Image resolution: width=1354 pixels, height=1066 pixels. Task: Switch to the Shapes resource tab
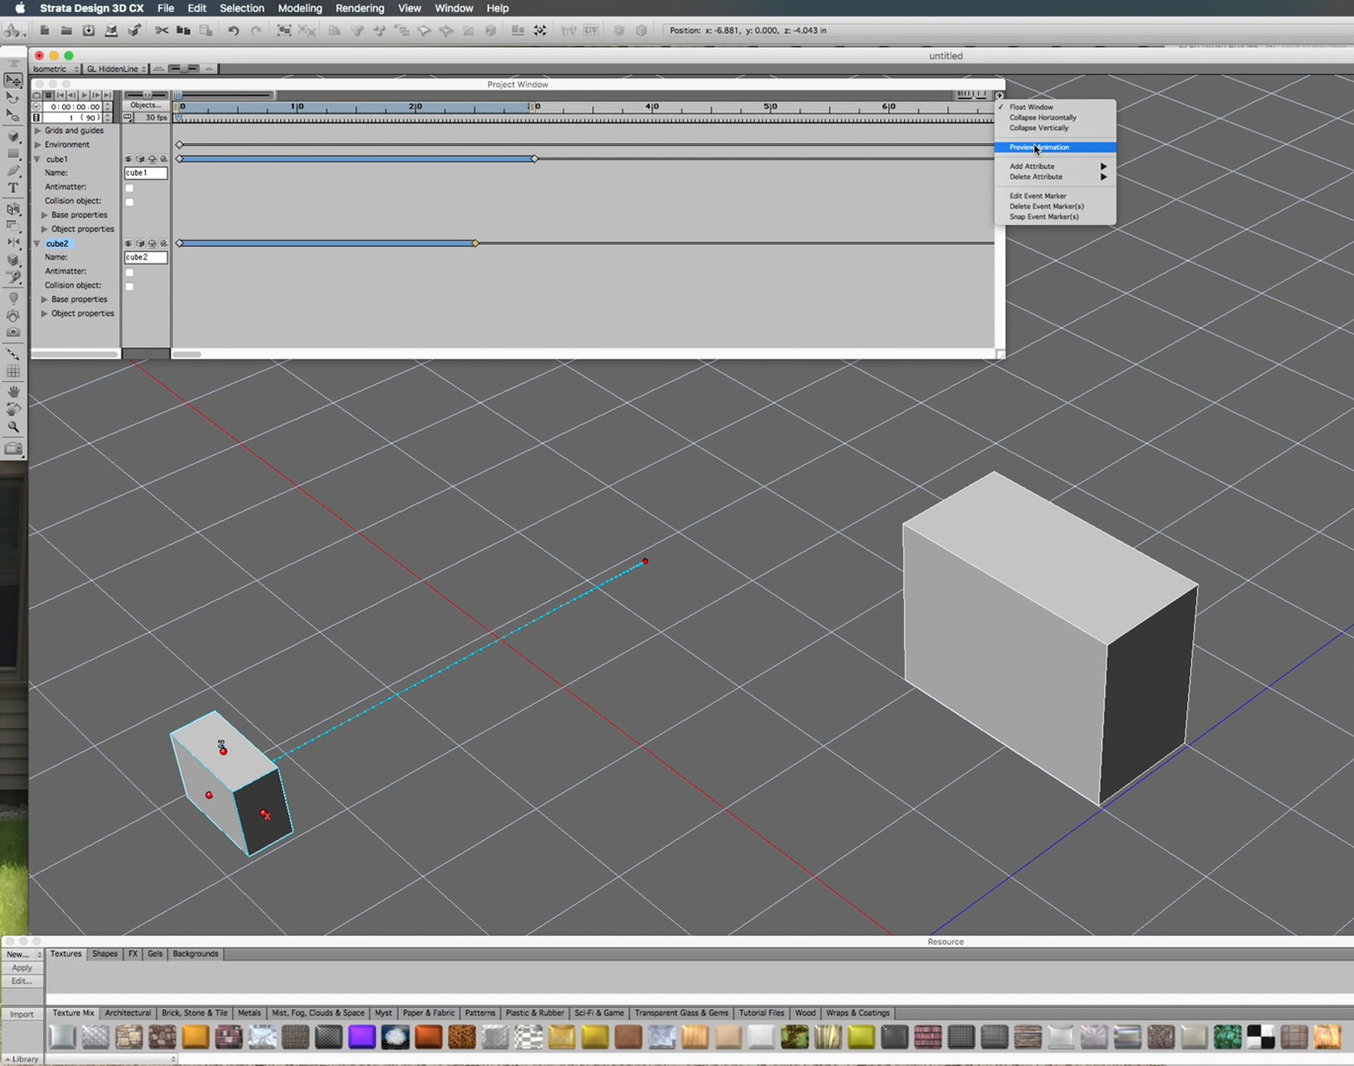(x=104, y=954)
